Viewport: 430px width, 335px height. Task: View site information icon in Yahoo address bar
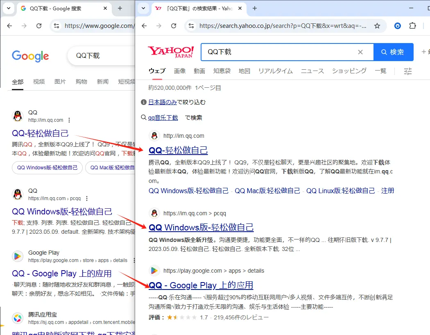tap(191, 26)
